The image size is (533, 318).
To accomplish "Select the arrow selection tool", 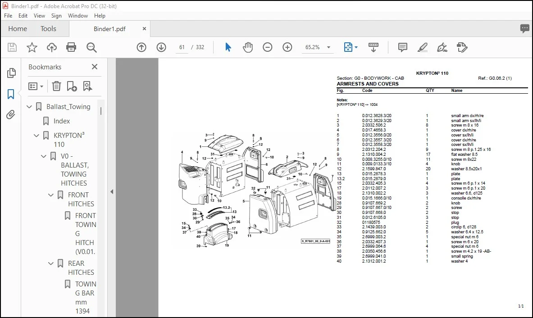I will tap(228, 47).
